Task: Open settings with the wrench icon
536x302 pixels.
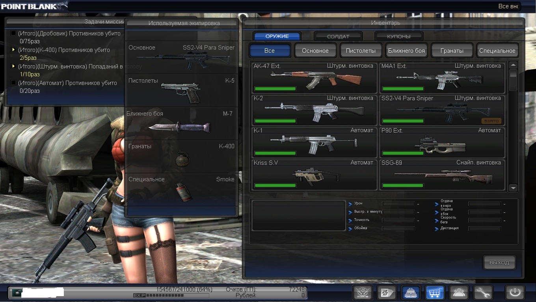Action: tap(483, 293)
